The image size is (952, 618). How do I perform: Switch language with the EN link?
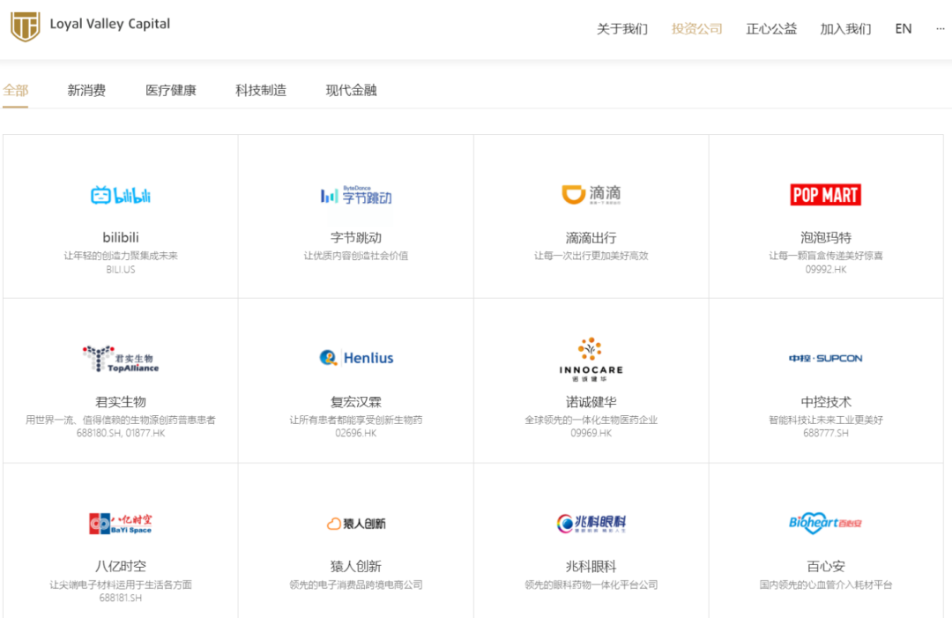[x=904, y=28]
